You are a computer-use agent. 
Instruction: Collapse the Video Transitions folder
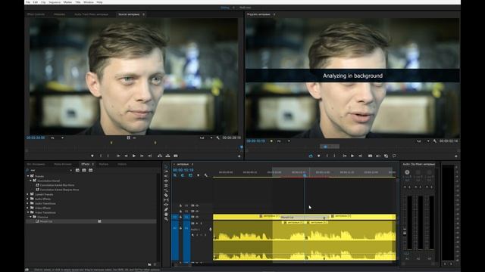28,212
